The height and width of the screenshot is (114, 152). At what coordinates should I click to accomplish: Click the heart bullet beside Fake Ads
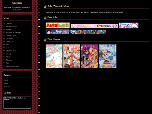[4, 42]
